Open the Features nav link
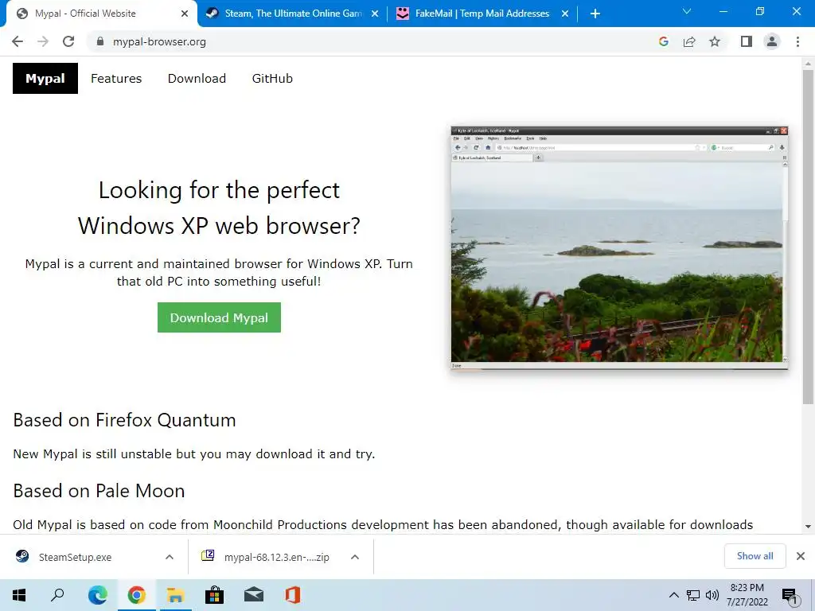The image size is (815, 611). point(116,79)
